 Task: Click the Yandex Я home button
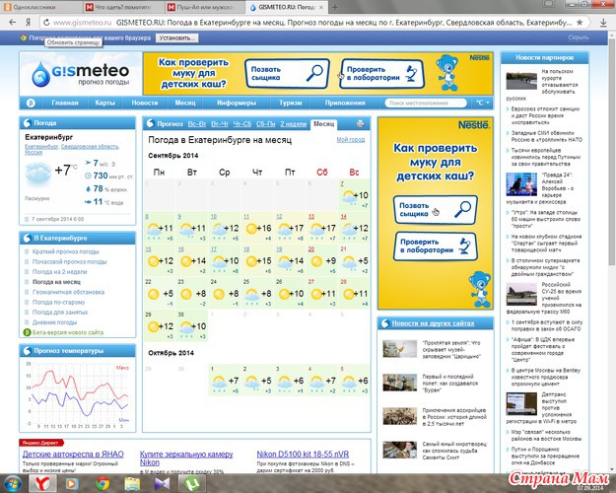pyautogui.click(x=29, y=23)
